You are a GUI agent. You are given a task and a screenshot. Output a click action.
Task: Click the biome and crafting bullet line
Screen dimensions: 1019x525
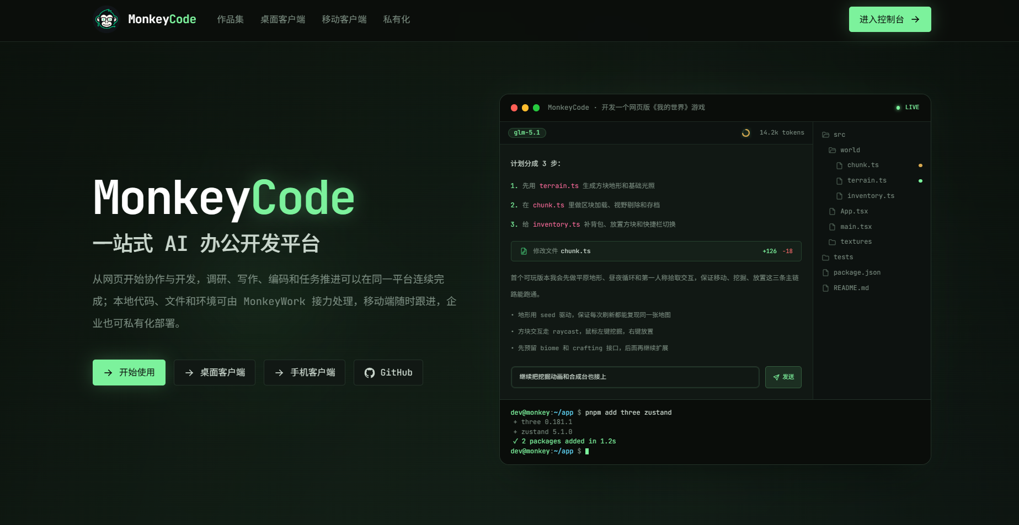(x=589, y=348)
